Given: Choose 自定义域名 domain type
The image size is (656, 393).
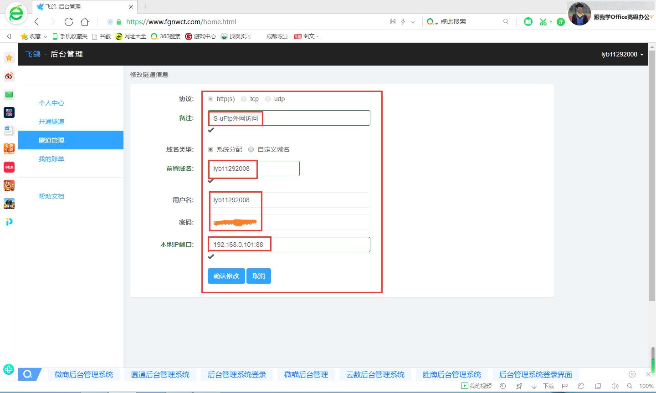Looking at the screenshot, I should [251, 149].
